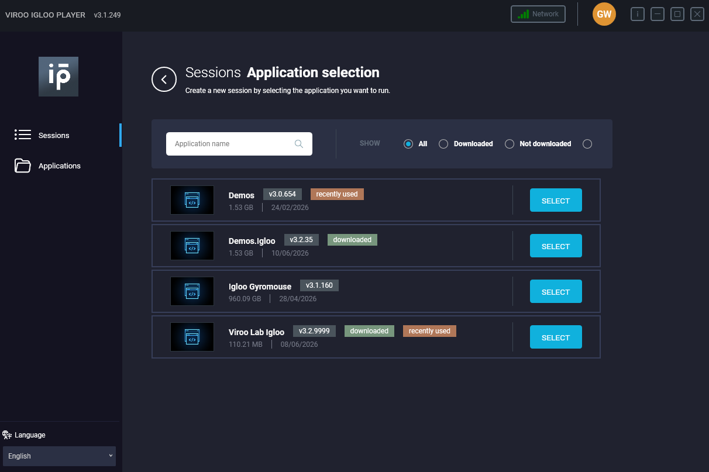Click the Demos.Igloo application thumbnail
This screenshot has width=709, height=472.
192,246
